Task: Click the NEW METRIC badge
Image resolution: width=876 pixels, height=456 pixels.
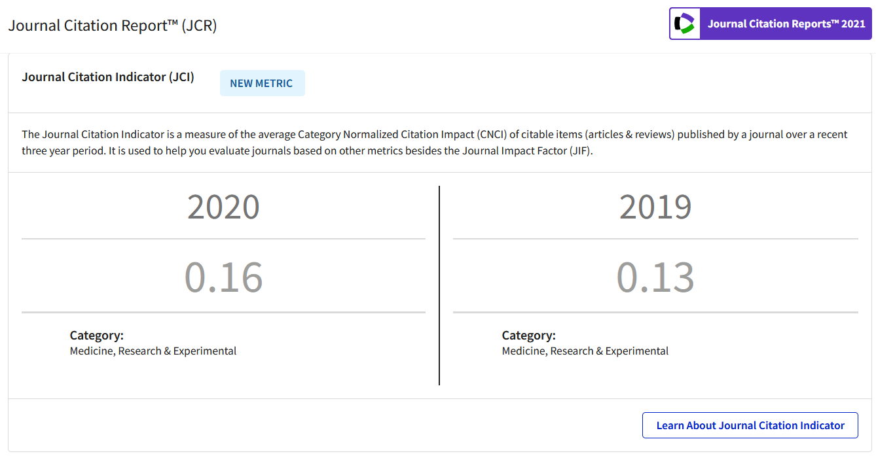Action: pos(262,83)
